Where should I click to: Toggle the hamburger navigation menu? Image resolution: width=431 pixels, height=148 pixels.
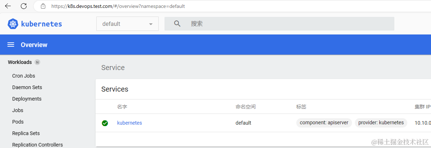11,45
